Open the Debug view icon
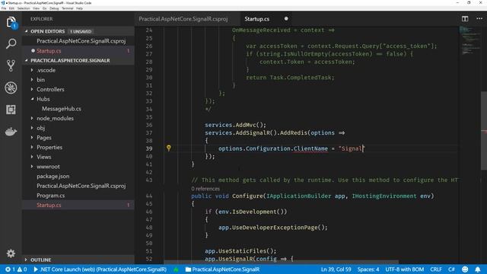487x274 pixels. point(11,88)
